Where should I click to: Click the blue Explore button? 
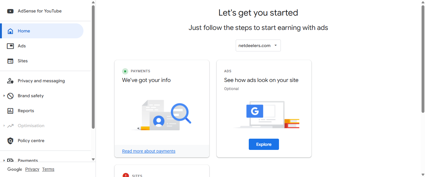click(264, 144)
